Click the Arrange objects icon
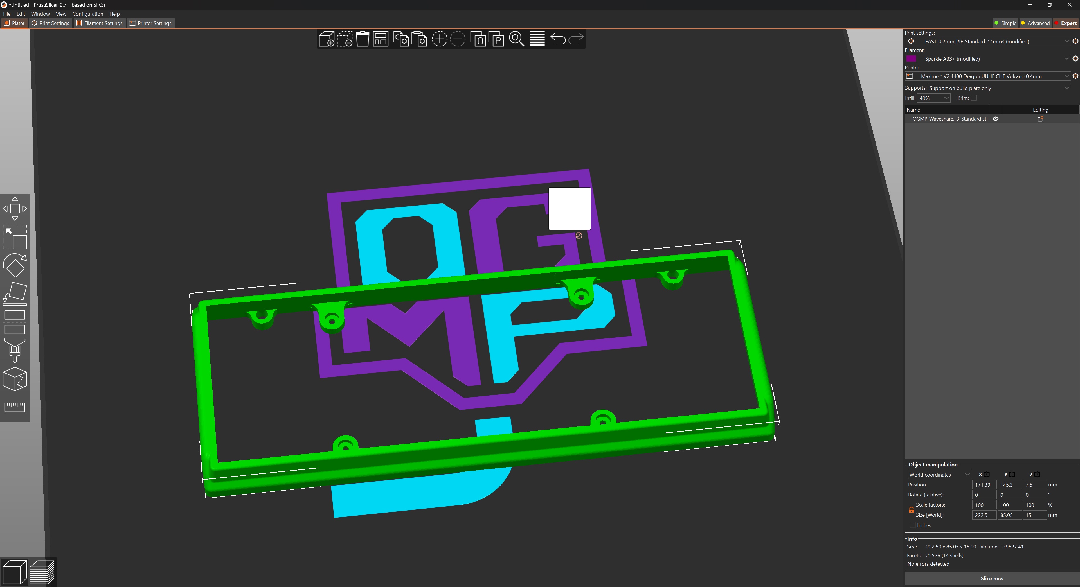 point(380,39)
